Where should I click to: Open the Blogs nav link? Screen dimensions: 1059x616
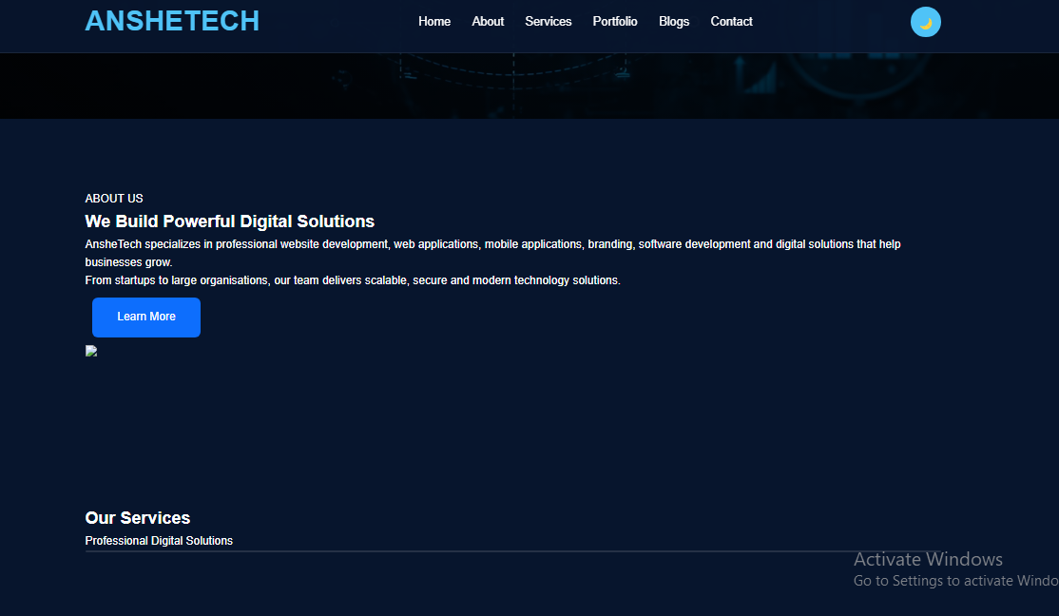[674, 22]
